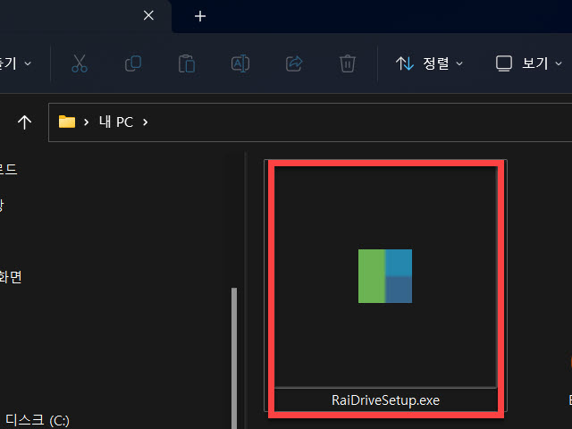
Task: Click the RaiDriveSetup.exe file name label
Action: pyautogui.click(x=385, y=400)
